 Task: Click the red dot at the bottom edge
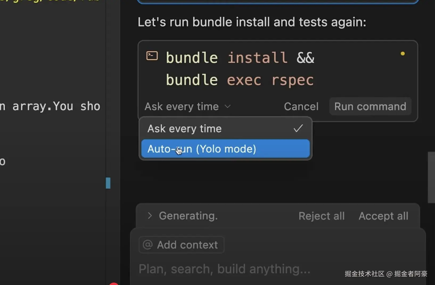[114, 284]
